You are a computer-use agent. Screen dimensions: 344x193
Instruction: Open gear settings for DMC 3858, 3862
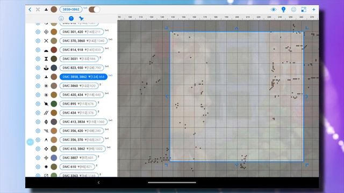tap(38, 77)
